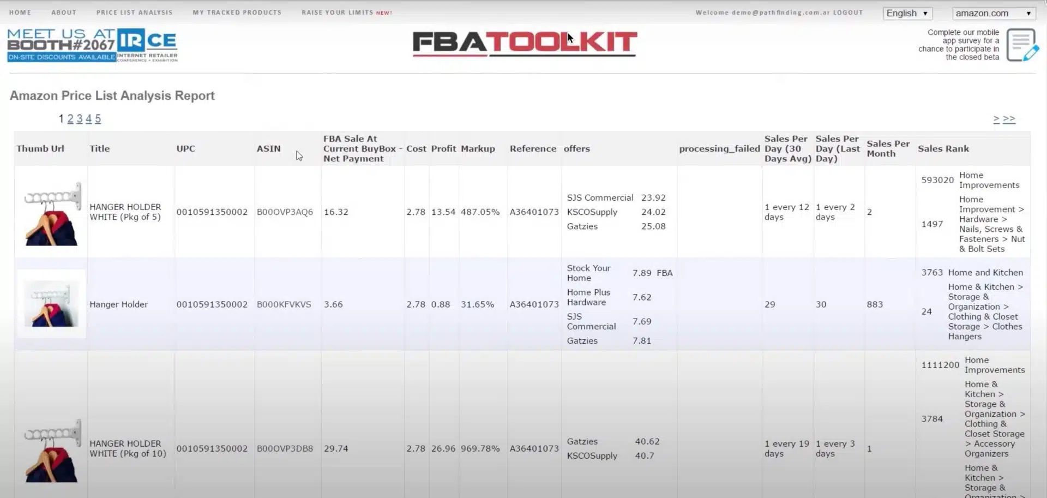Click the Gatzies 40.62 offer row
Screen dimensions: 1047x498
pos(613,441)
